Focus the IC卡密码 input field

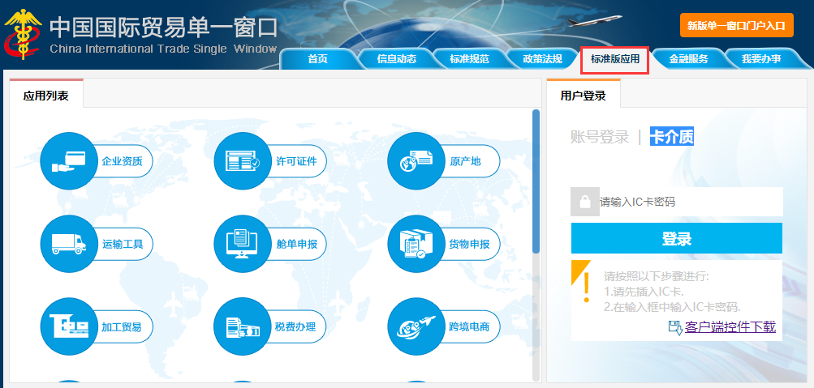tap(691, 202)
